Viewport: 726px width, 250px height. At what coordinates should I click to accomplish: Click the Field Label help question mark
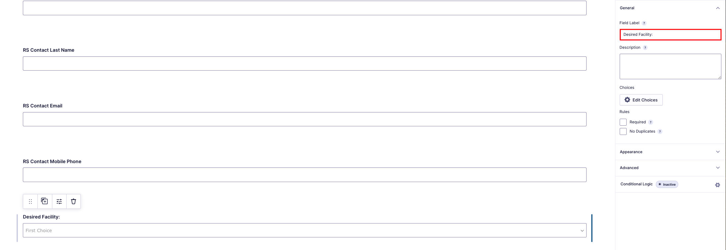pos(644,23)
